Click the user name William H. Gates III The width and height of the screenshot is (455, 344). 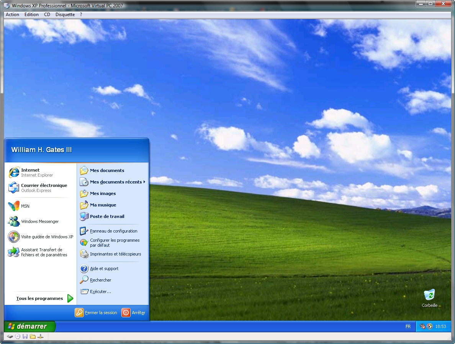(41, 150)
